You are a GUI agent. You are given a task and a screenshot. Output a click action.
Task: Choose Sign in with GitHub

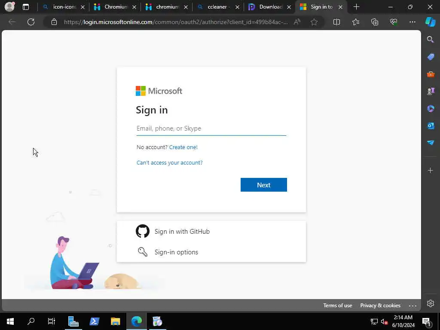coord(211,231)
